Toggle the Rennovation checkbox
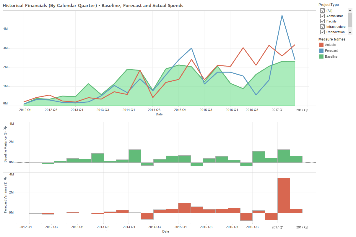Screen dimensions: 356x237 [323, 32]
